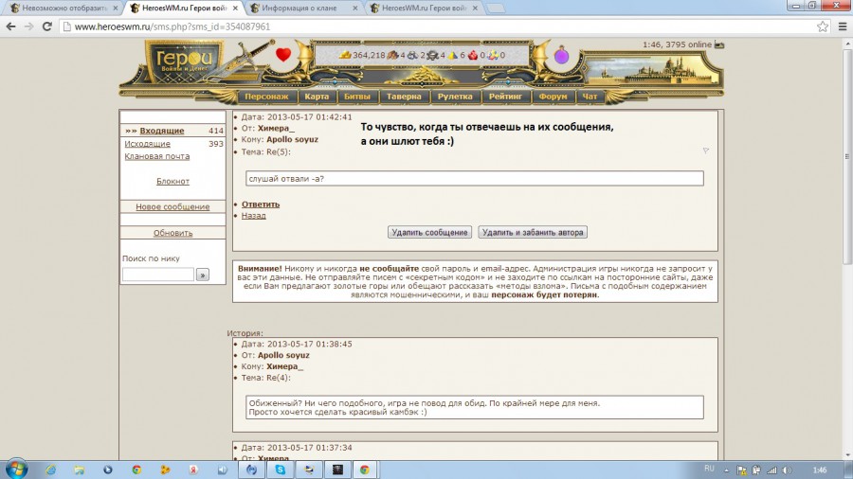The width and height of the screenshot is (853, 479).
Task: Click the sender name Химера_ in the top message
Action: (276, 128)
